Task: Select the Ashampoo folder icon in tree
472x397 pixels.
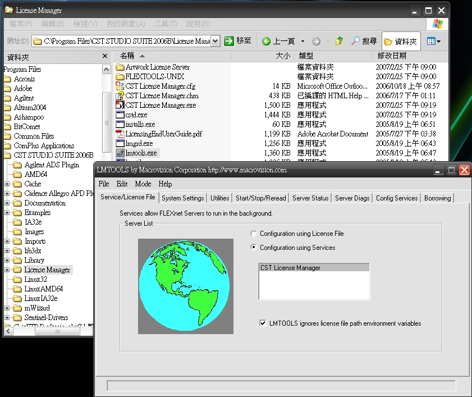Action: [7, 117]
